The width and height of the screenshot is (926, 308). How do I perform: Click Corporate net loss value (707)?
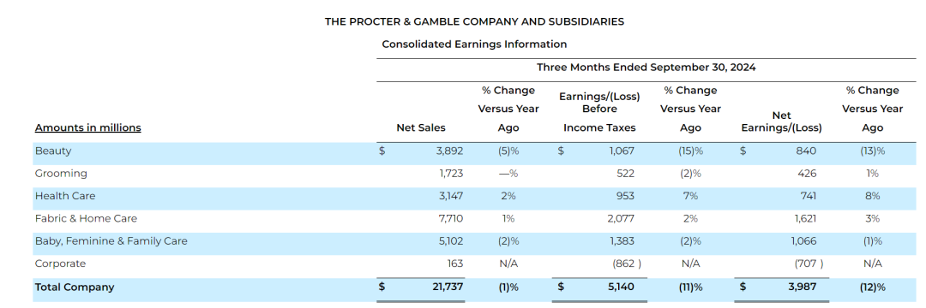pos(809,264)
